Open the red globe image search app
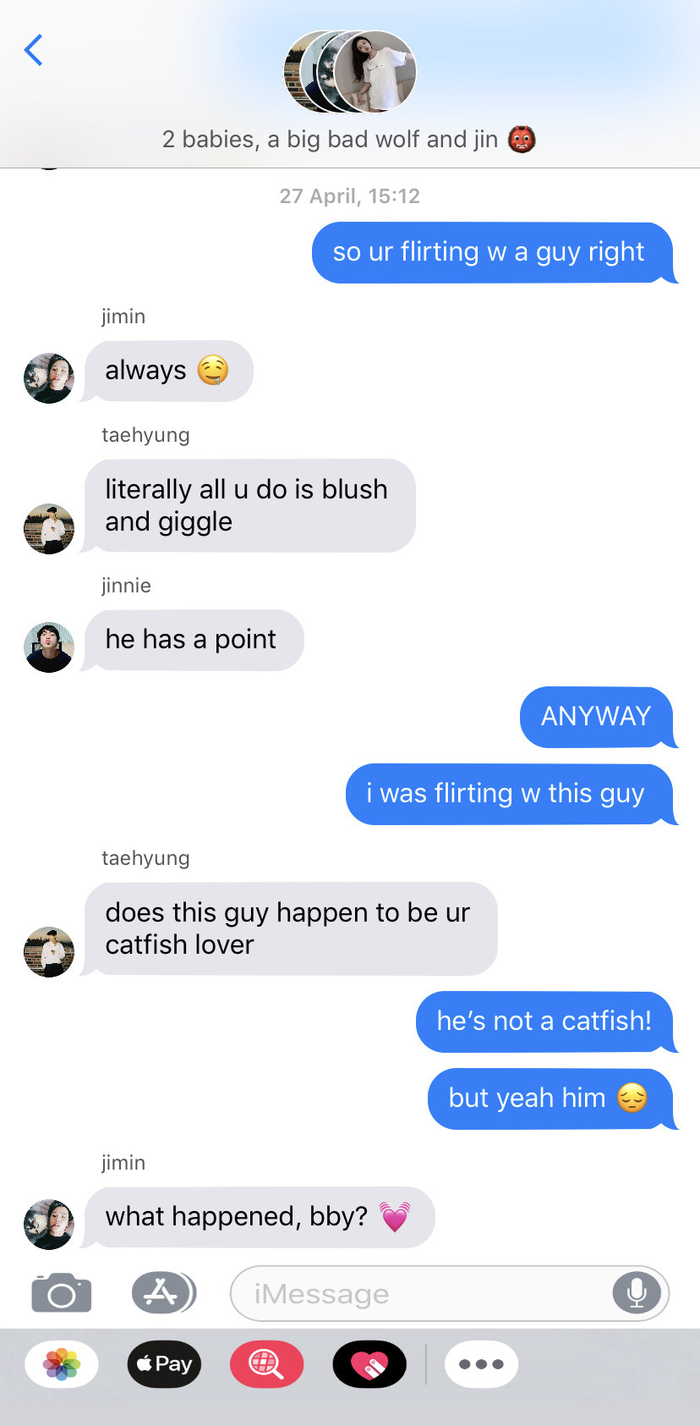 pyautogui.click(x=266, y=1364)
